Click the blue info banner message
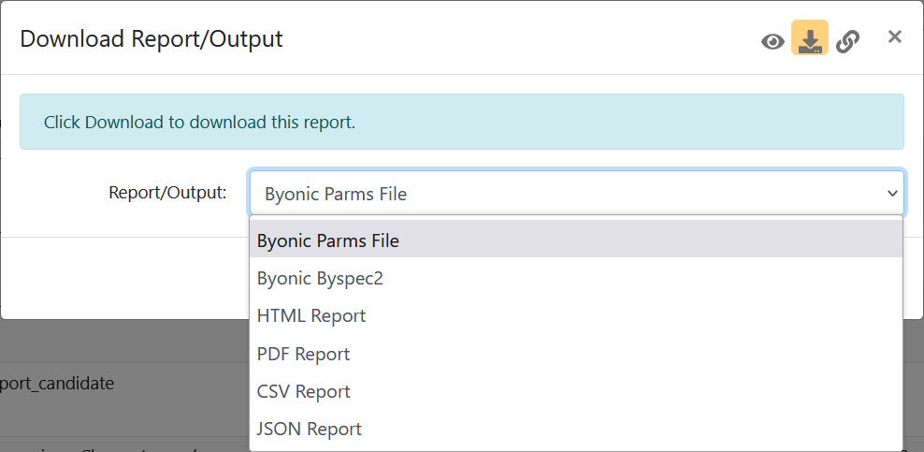The image size is (924, 452). (x=461, y=122)
